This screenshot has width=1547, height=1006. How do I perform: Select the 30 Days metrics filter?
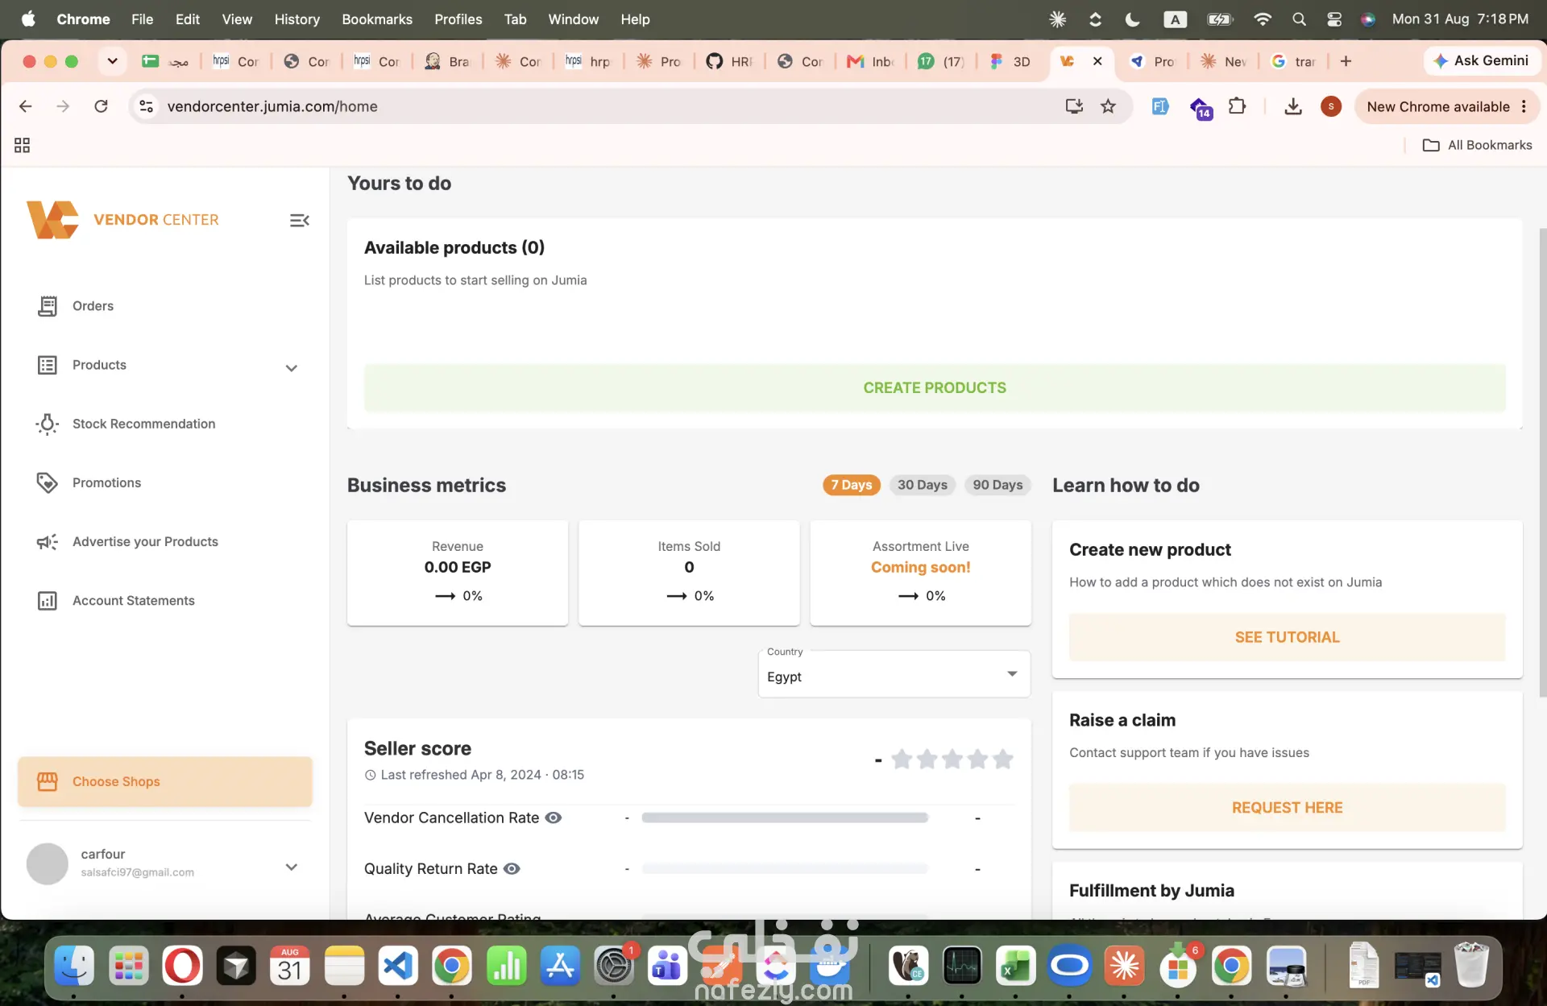click(923, 485)
